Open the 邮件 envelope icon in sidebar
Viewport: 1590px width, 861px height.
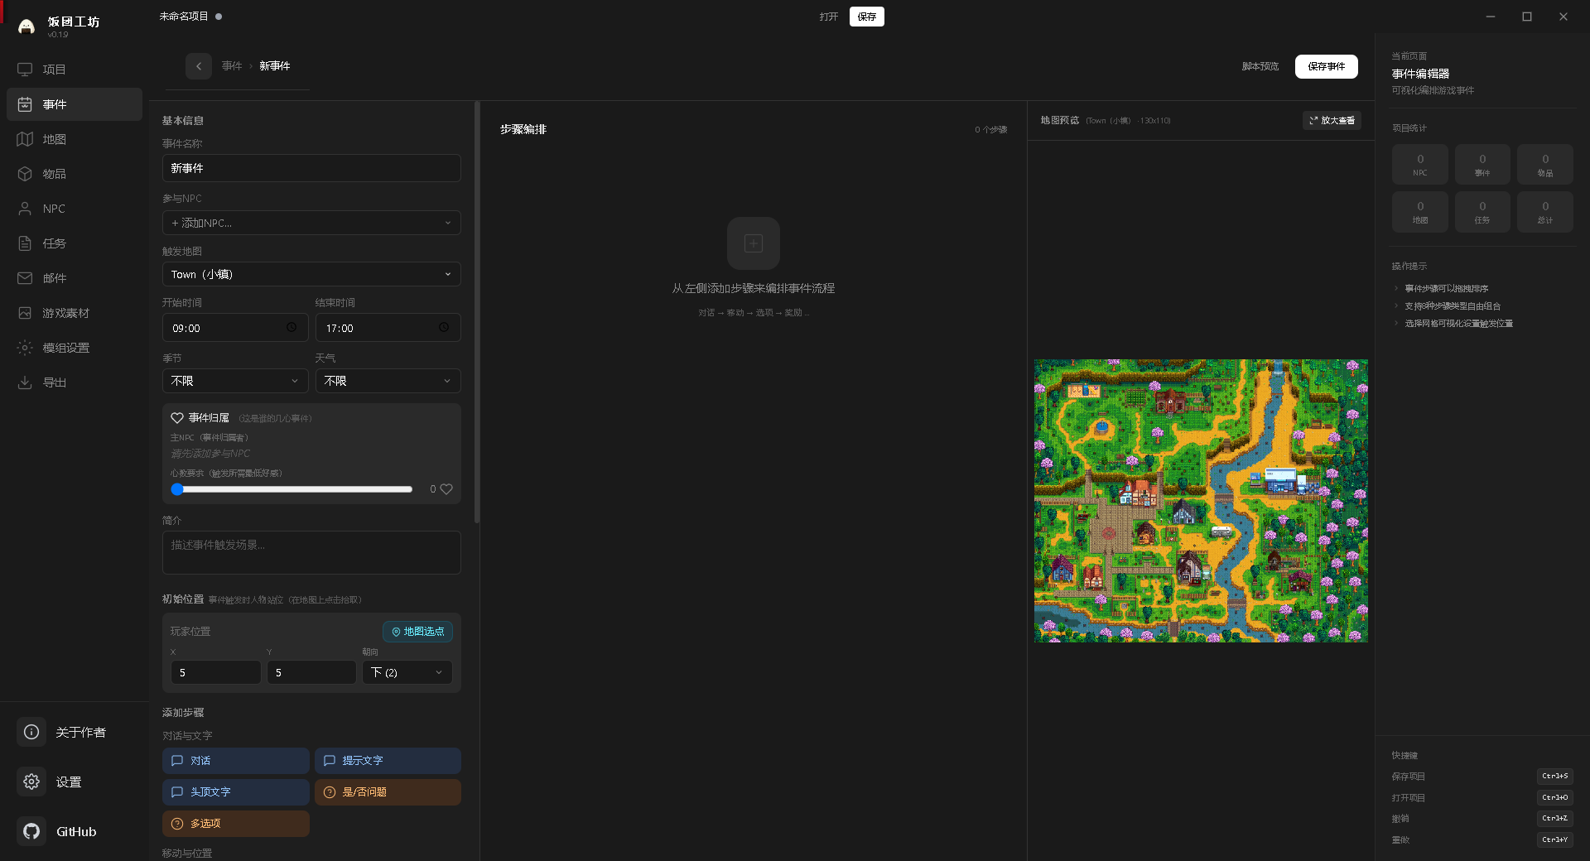[25, 278]
